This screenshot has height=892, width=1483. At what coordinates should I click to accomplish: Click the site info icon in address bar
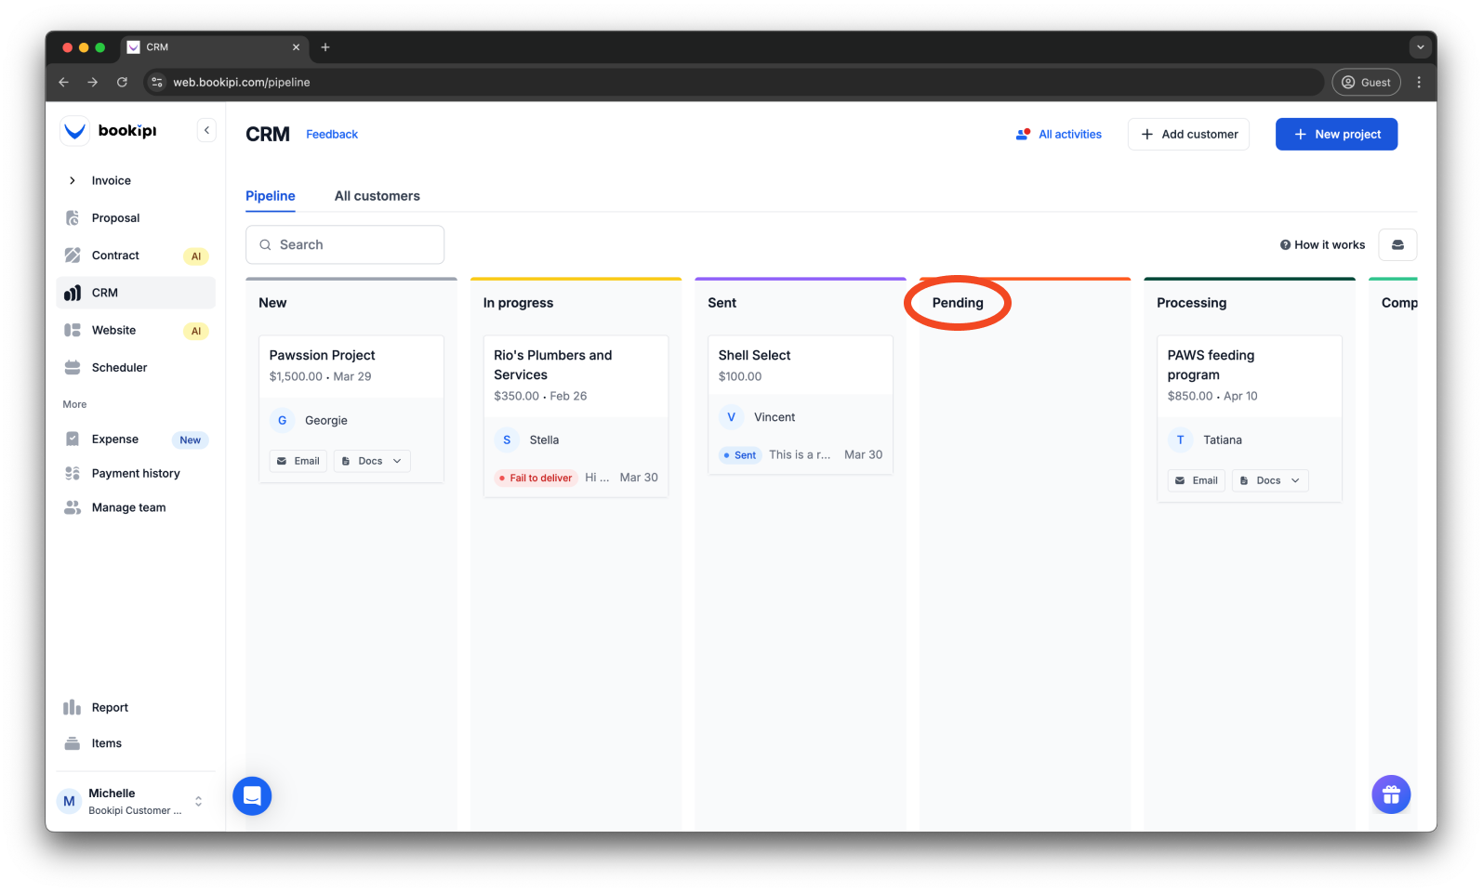157,82
